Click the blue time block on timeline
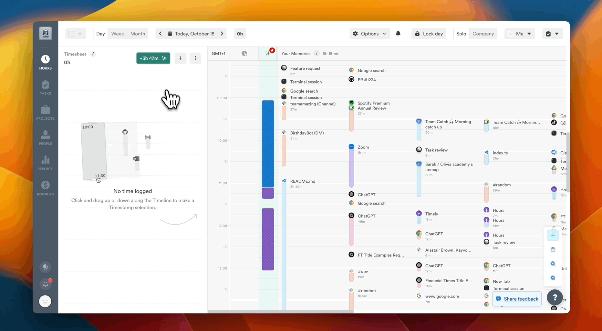The width and height of the screenshot is (602, 331). click(268, 144)
